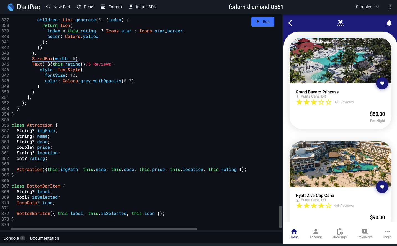397x246 pixels.
Task: Click location pin icon under Hyatt Ziva
Action: [x=298, y=200]
